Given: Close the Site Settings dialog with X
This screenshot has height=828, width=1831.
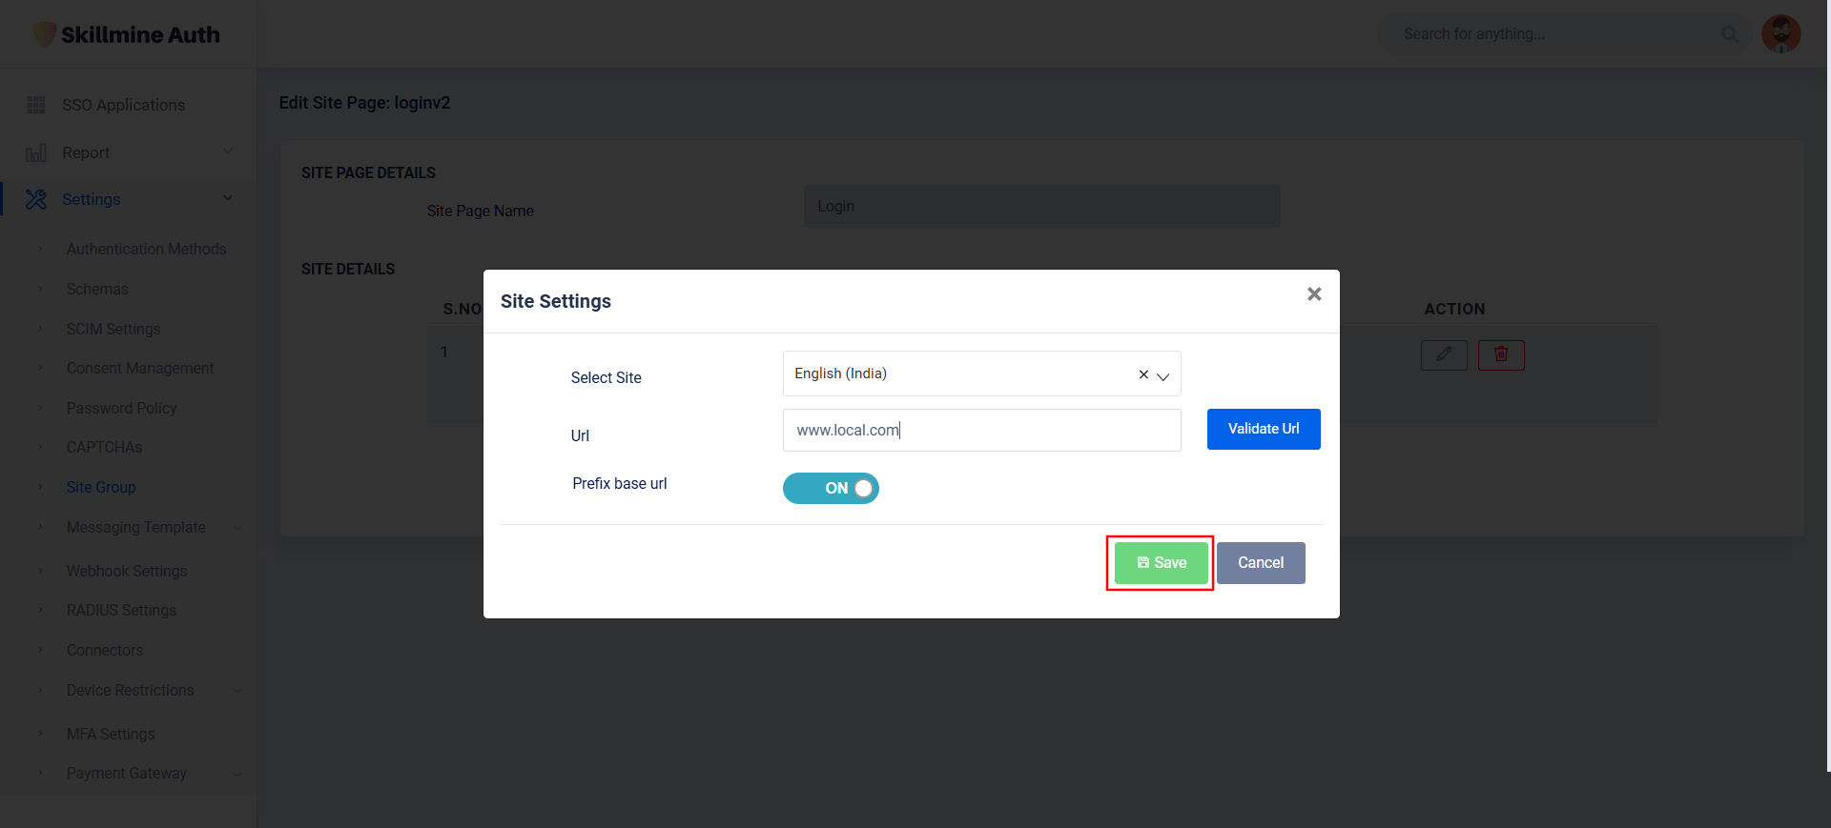Looking at the screenshot, I should pyautogui.click(x=1313, y=294).
